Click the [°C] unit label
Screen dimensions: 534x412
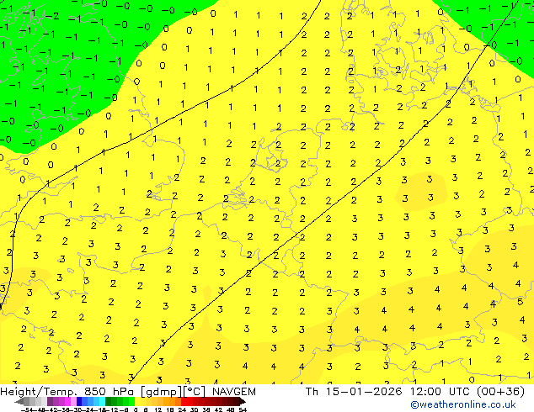(x=194, y=392)
